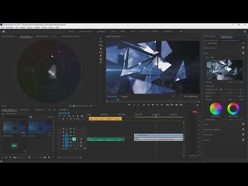Export a frame with camera icon
The width and height of the screenshot is (248, 186).
(177, 105)
